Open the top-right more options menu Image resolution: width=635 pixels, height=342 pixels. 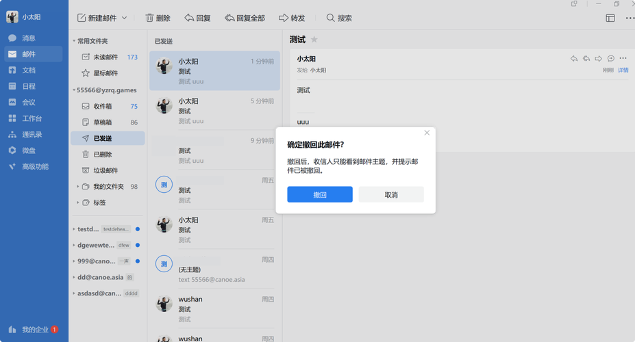coord(630,18)
